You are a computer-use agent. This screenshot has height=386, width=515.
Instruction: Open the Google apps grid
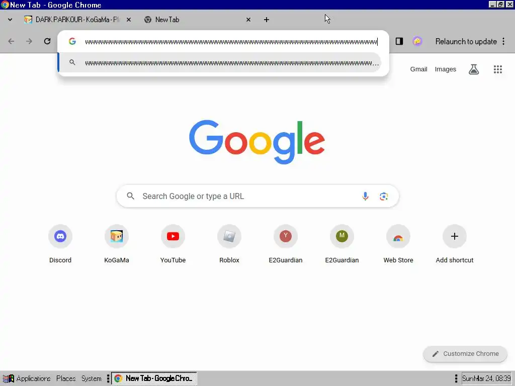tap(498, 69)
